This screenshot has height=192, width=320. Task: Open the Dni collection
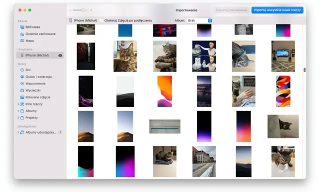pos(28,70)
